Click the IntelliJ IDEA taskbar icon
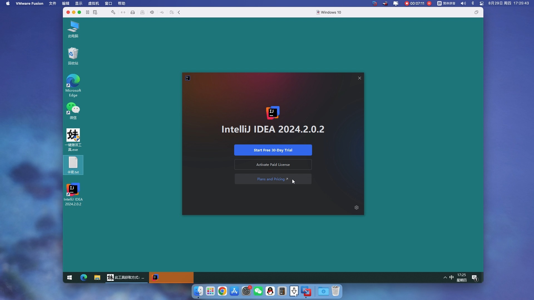 154,277
